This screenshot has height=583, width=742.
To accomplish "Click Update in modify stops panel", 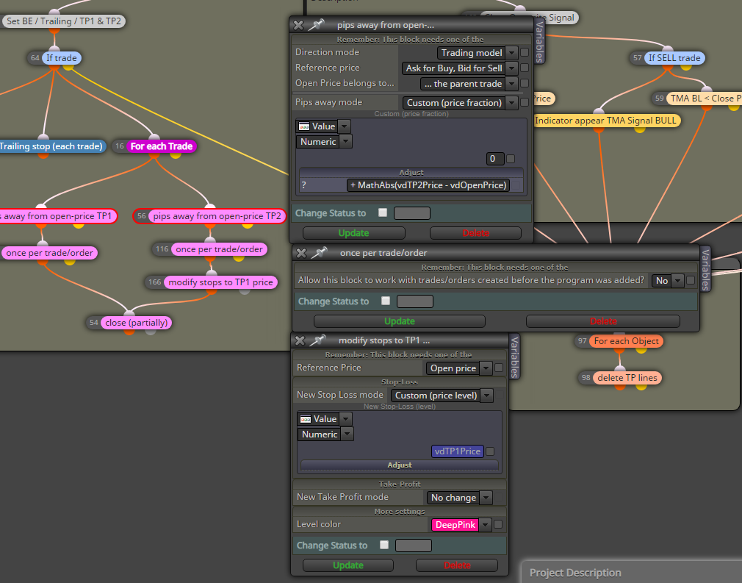I will click(x=348, y=565).
